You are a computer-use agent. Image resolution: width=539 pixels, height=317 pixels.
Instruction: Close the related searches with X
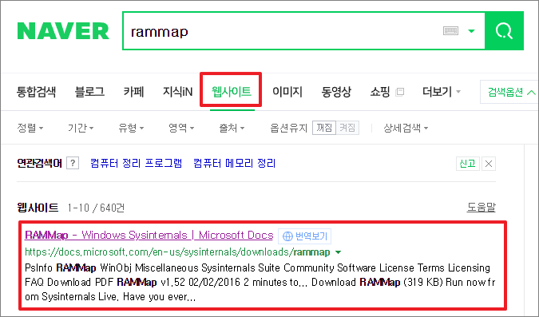(489, 164)
